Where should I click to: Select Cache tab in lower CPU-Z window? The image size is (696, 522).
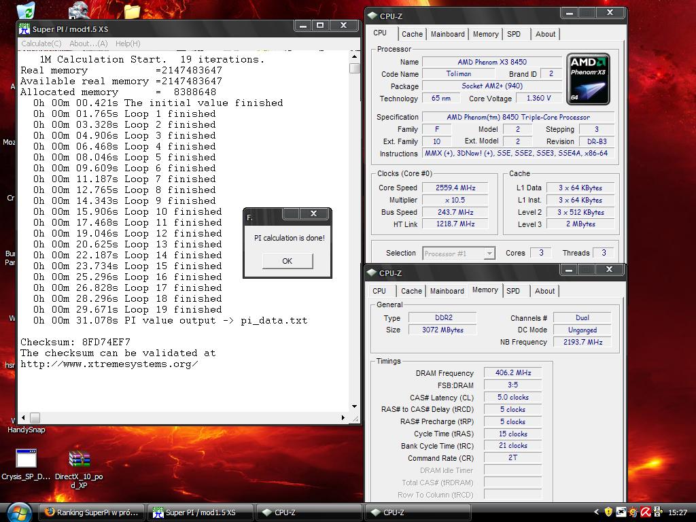411,291
